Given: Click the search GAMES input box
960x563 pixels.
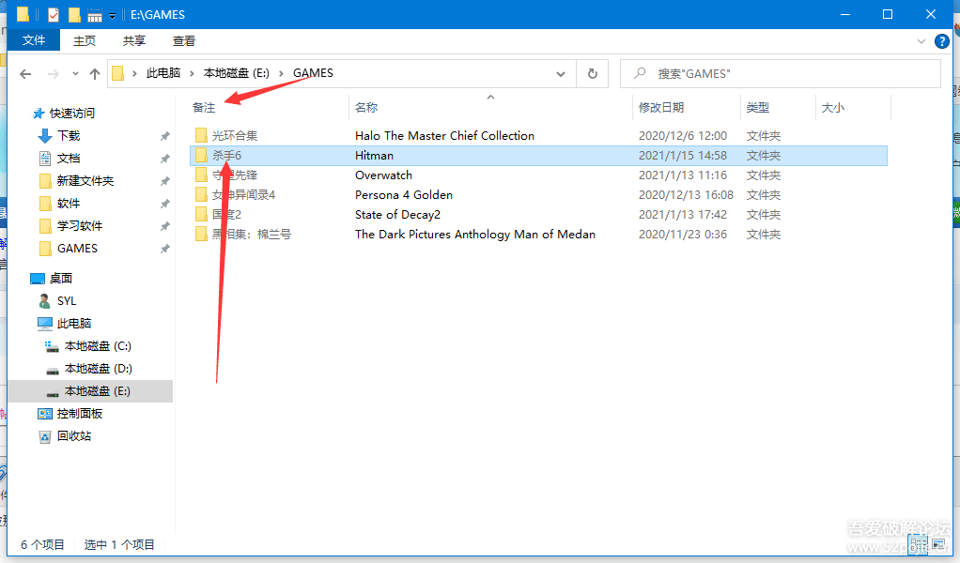Looking at the screenshot, I should tap(781, 74).
